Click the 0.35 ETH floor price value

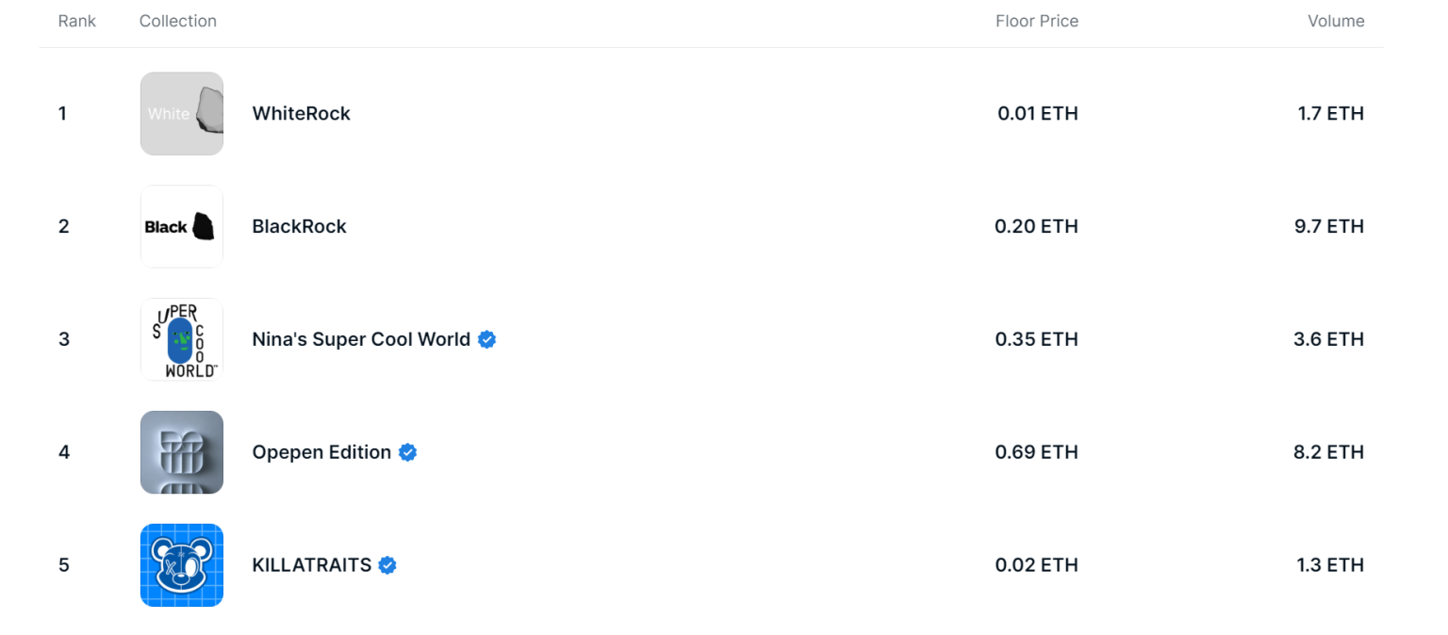pos(1037,339)
